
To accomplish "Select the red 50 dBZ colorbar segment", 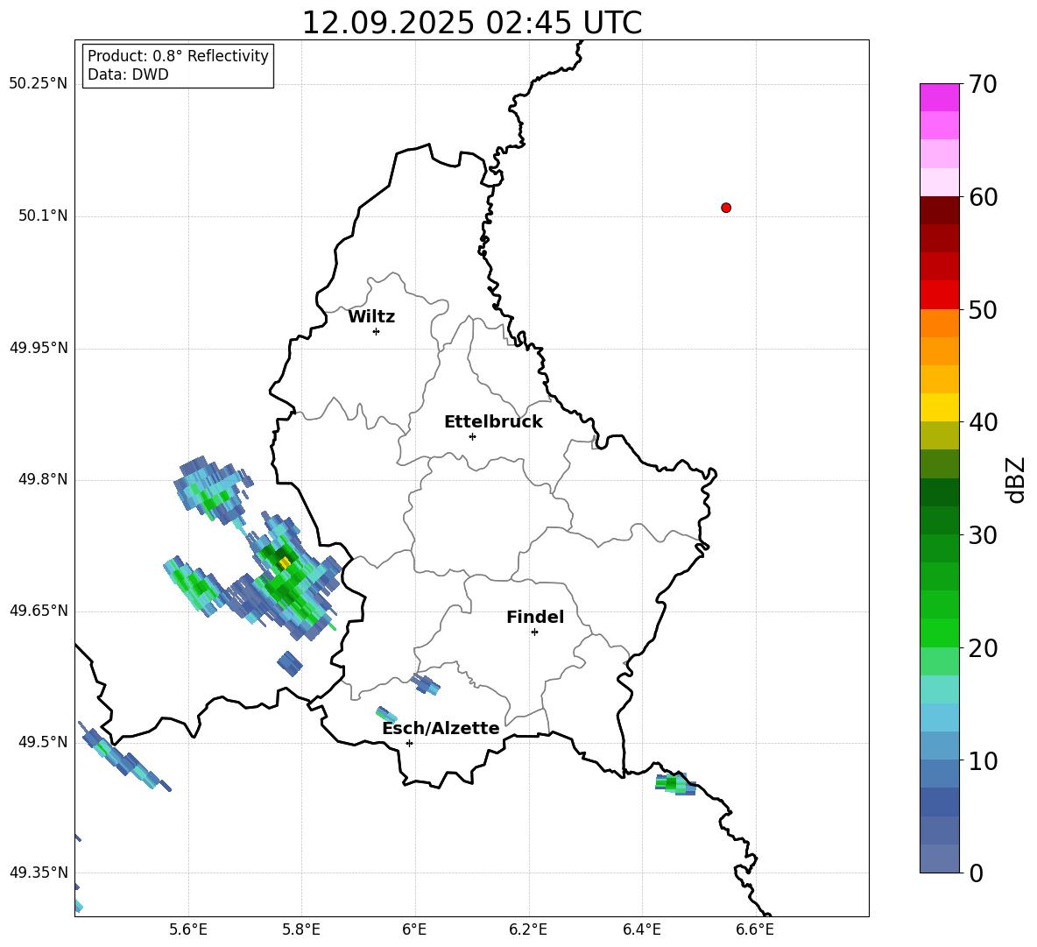I will tap(939, 294).
